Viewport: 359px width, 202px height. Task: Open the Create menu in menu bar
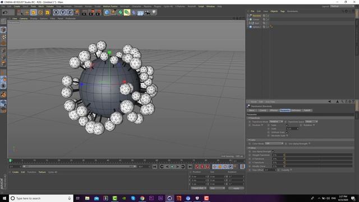(x=17, y=6)
